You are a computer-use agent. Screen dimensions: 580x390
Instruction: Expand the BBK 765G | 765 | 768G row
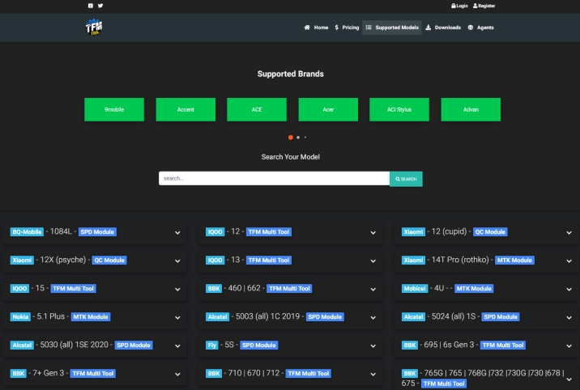pyautogui.click(x=486, y=378)
